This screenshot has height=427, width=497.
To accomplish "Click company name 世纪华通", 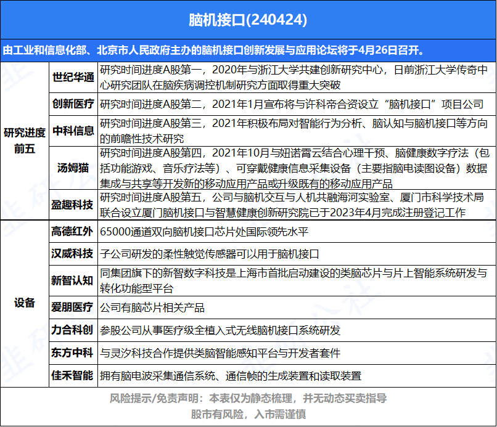I will point(72,78).
